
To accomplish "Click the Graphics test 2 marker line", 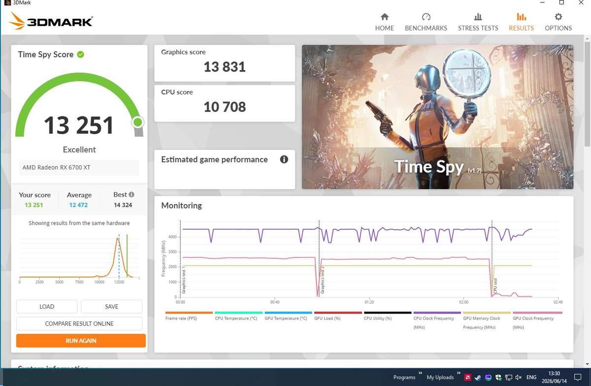I will pos(319,258).
